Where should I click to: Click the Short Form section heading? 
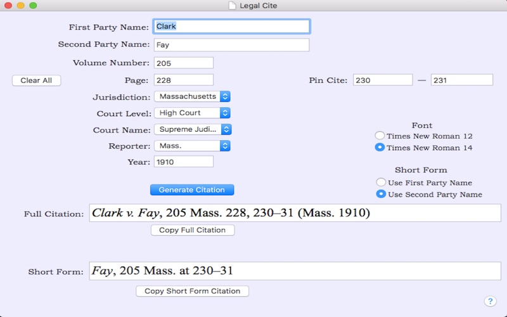click(x=421, y=170)
